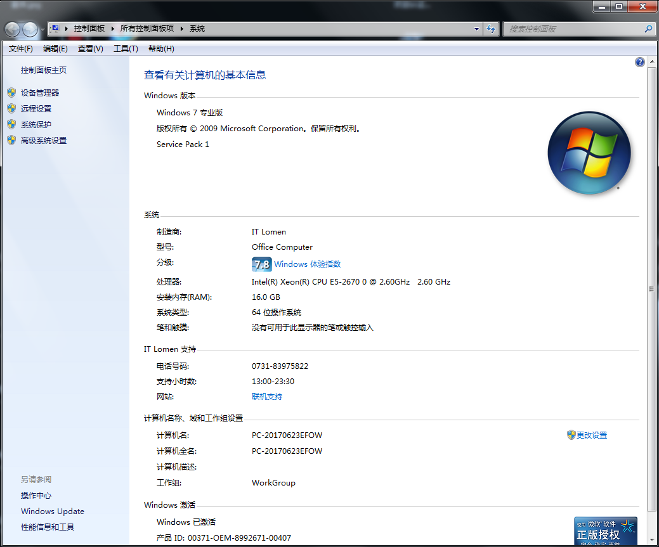The image size is (659, 547).
Task: Click the 16.0 GB RAM value
Action: 266,297
